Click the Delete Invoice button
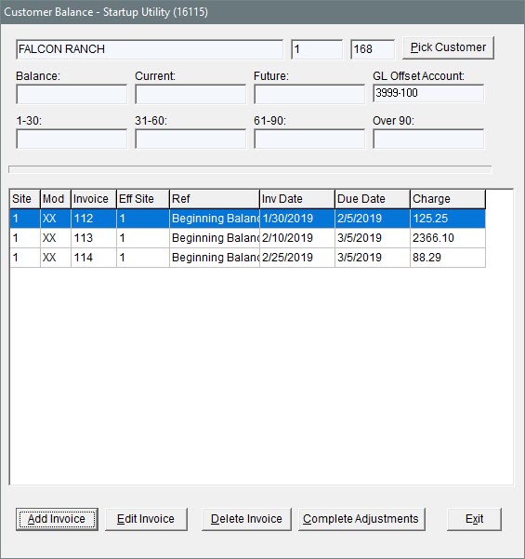Screen dimensions: 525x559 coord(246,519)
